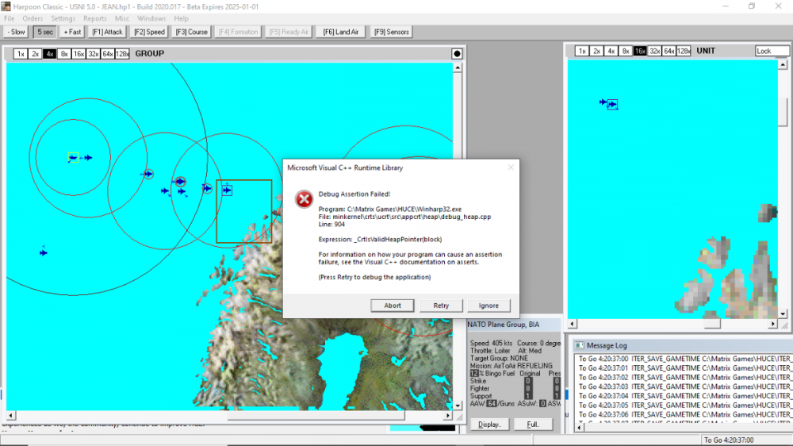This screenshot has width=793, height=446.
Task: Set Group map zoom to 8x
Action: point(64,54)
